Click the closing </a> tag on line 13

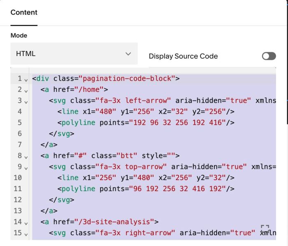tap(49, 211)
